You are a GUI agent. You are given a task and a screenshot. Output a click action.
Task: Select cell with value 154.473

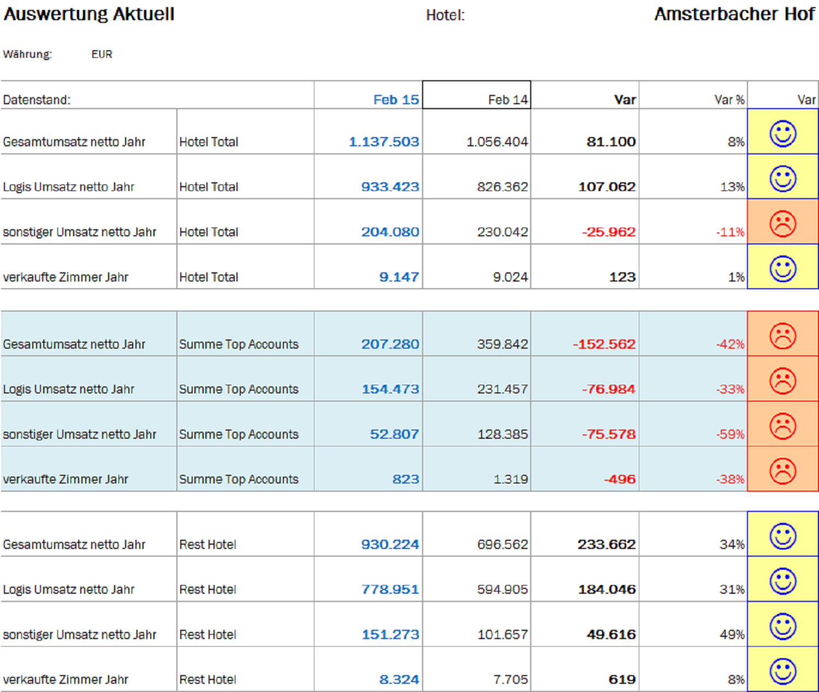(x=369, y=379)
